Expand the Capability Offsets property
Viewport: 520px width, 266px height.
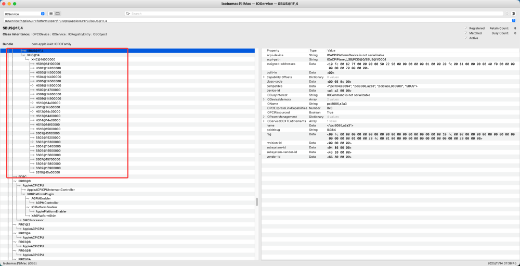tap(264, 77)
